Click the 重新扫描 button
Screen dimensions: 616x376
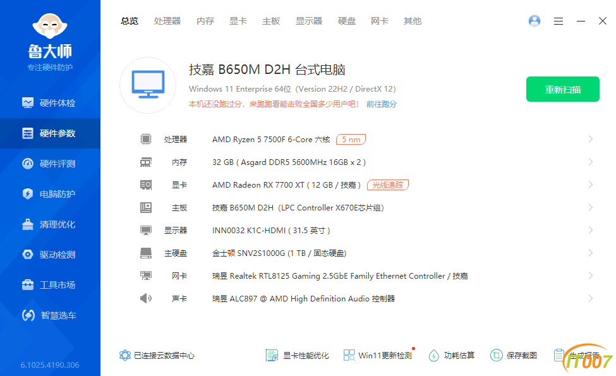click(562, 89)
